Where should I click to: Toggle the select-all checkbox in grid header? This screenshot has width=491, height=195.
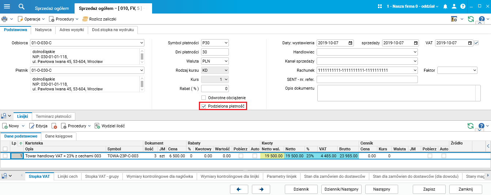tap(5, 149)
